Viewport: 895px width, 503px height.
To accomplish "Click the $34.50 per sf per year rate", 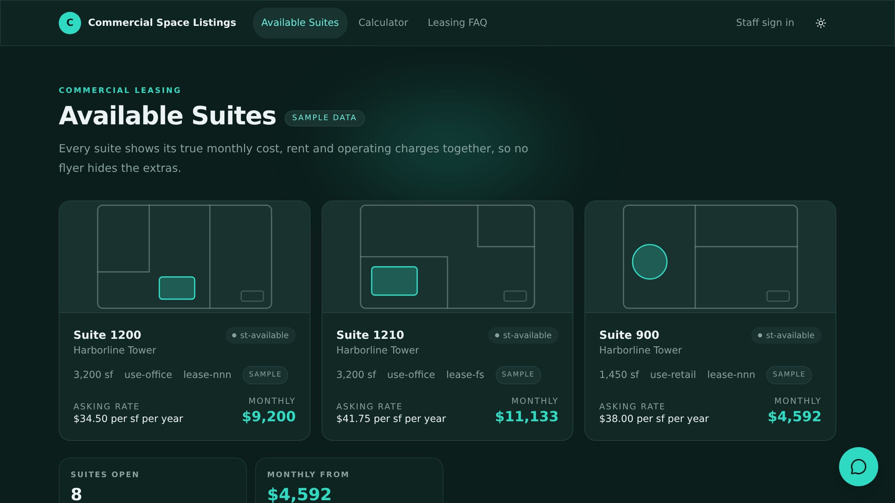I will (x=128, y=418).
